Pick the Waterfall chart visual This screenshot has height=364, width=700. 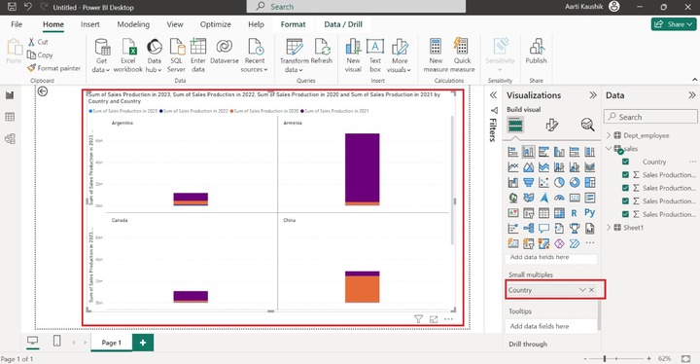pyautogui.click(x=513, y=182)
